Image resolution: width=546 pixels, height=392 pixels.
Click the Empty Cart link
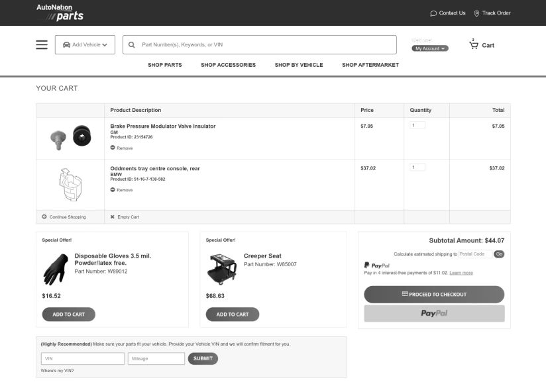click(128, 217)
